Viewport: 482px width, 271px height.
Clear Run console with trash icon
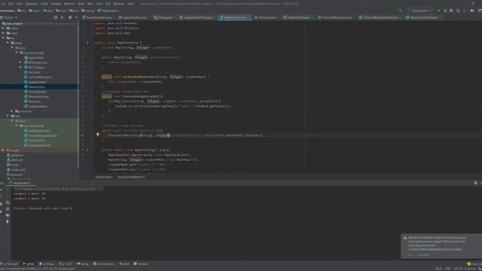coord(8,221)
